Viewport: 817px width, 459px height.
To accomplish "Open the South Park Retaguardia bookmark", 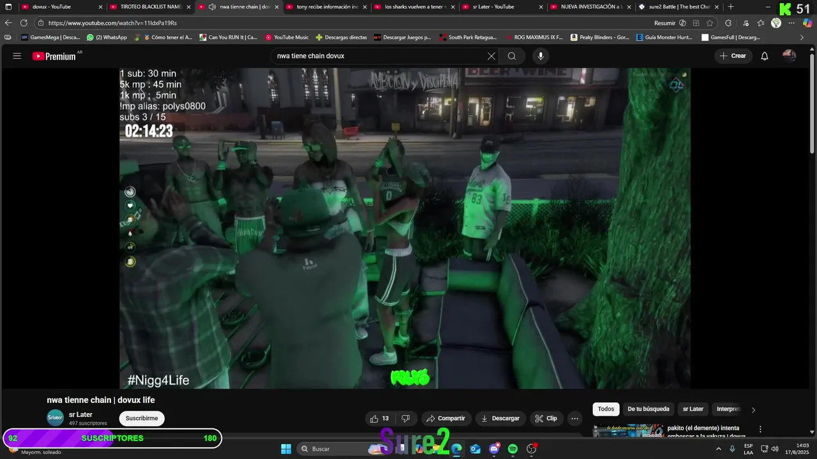I will 468,38.
